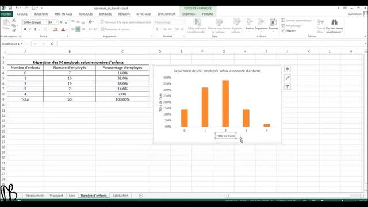
Task: Click the horizontal Titre de l'axe box
Action: click(x=225, y=136)
